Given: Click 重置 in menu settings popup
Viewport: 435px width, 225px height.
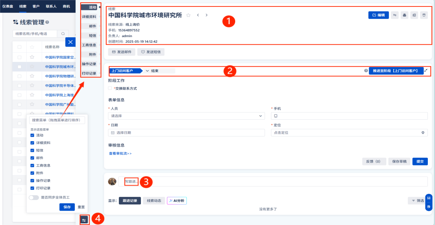Looking at the screenshot, I should [x=81, y=207].
